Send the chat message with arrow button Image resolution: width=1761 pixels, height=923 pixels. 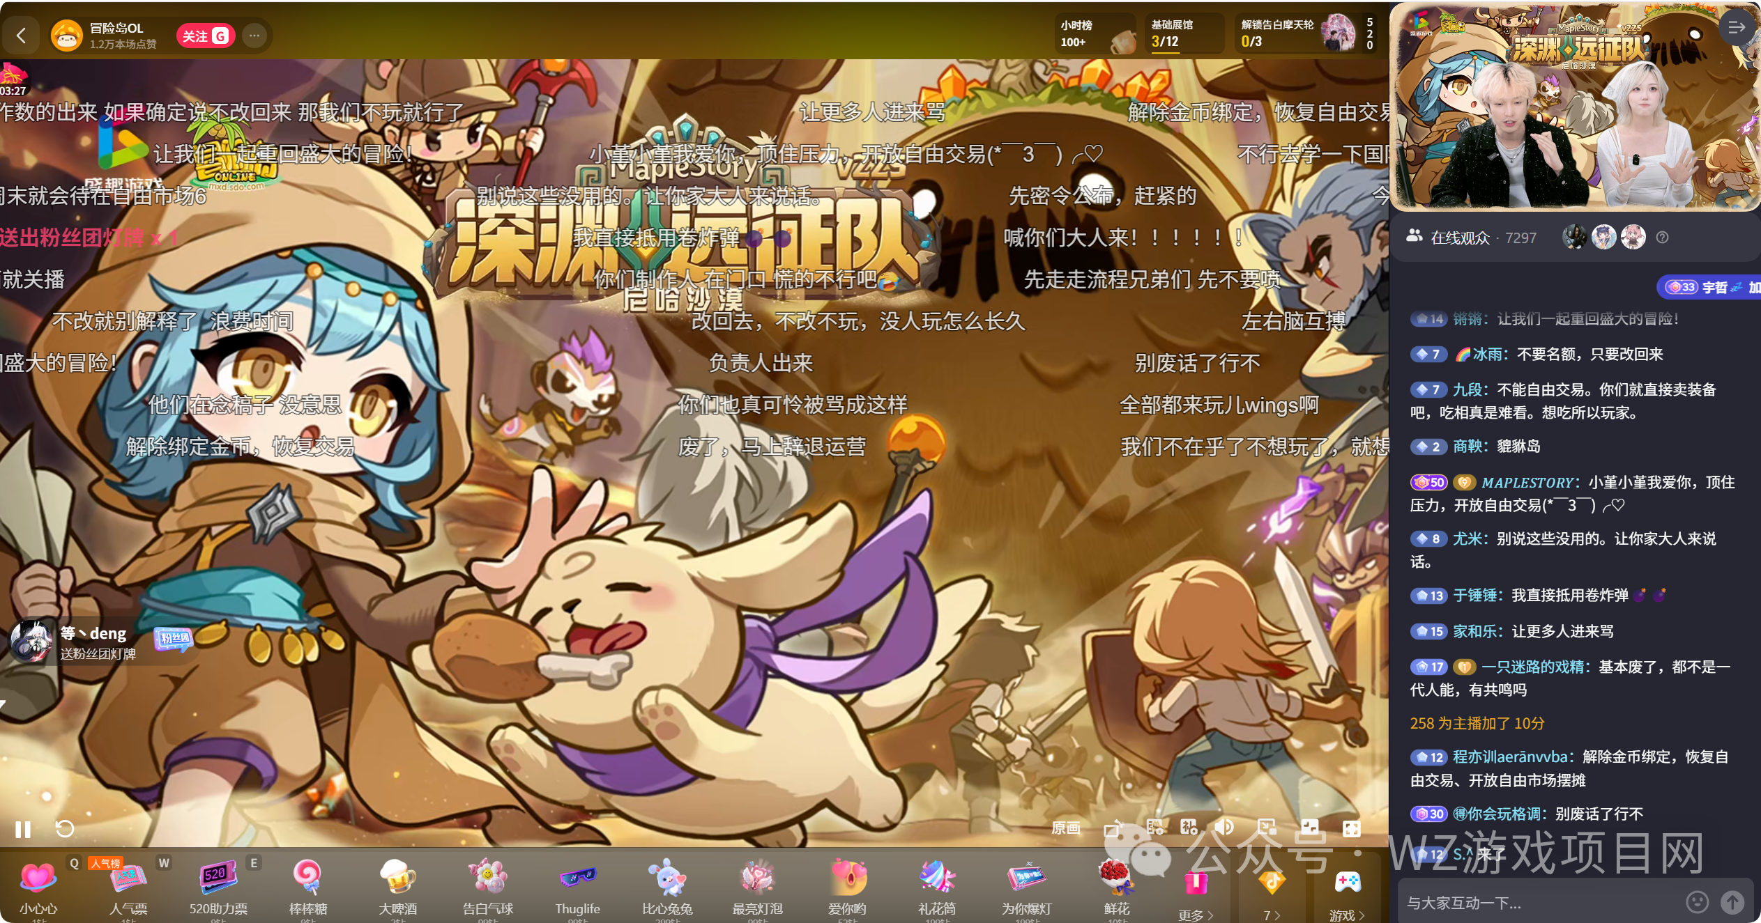pyautogui.click(x=1732, y=902)
